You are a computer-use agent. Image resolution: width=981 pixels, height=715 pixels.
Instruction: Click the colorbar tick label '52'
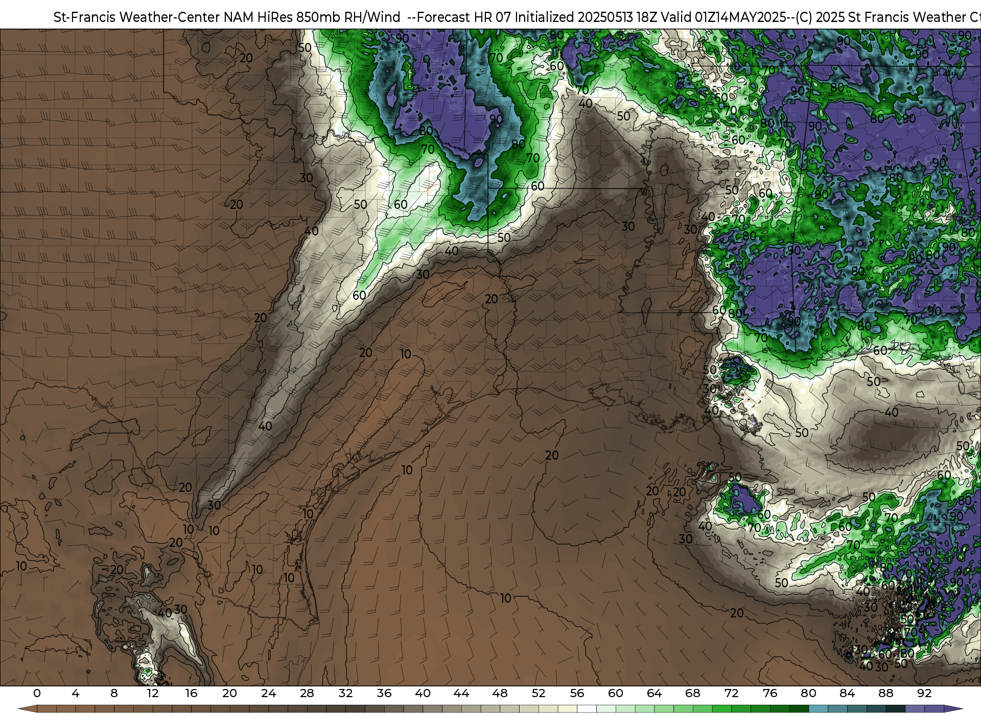point(539,693)
